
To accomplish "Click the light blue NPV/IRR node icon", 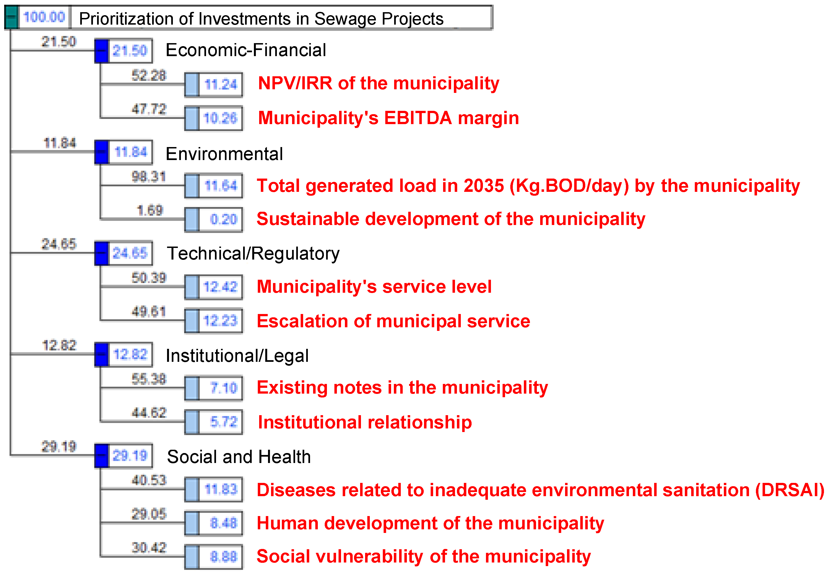I will pyautogui.click(x=192, y=85).
